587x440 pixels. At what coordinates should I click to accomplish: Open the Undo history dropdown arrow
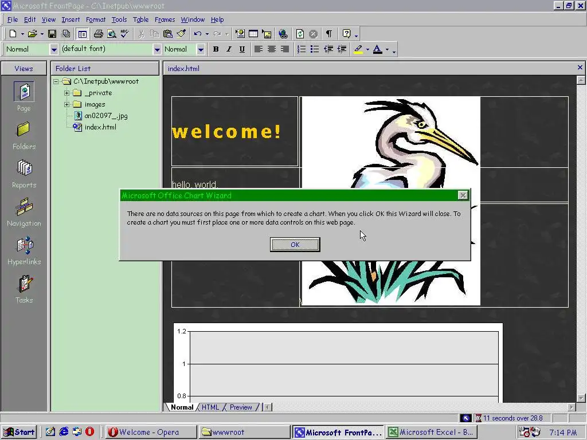(x=207, y=34)
